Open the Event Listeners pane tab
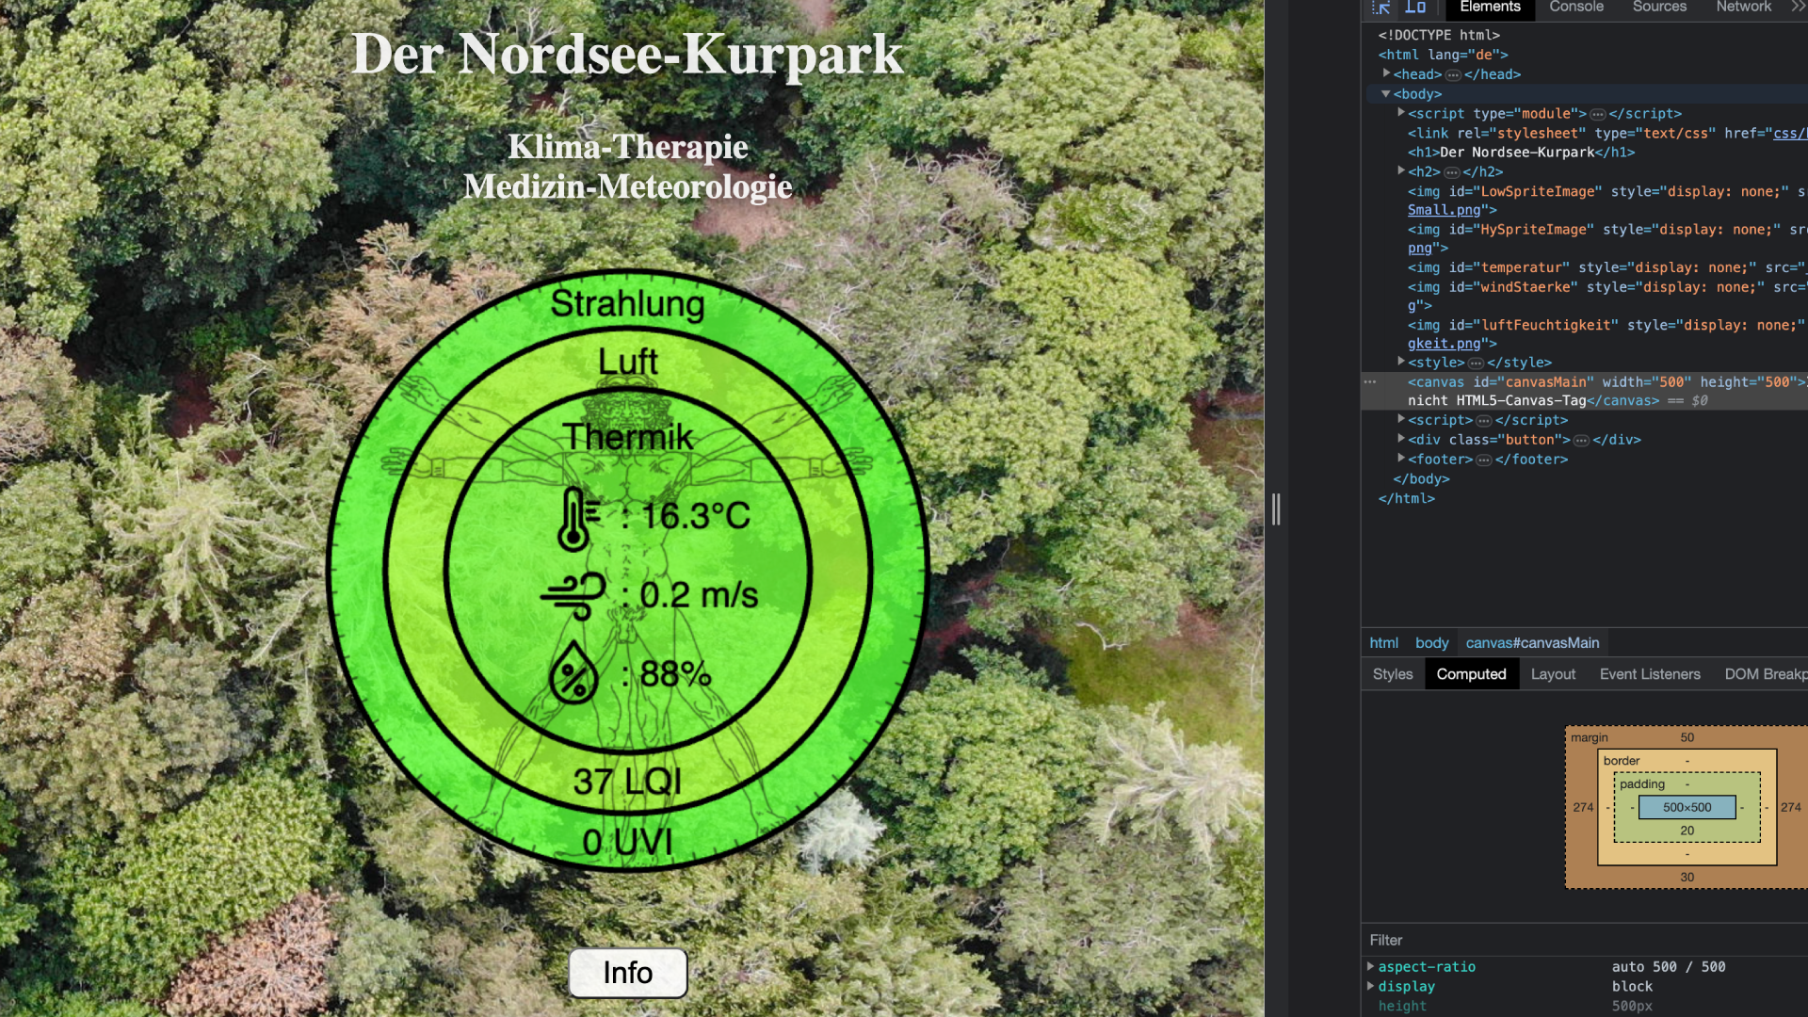Screen dimensions: 1808x1017 [x=1650, y=674]
